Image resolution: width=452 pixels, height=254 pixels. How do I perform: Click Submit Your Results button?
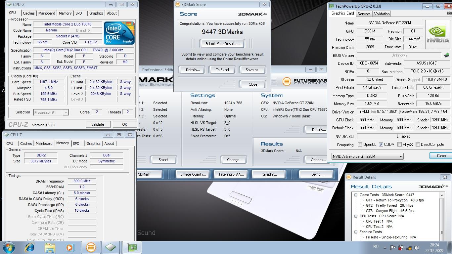(x=222, y=44)
